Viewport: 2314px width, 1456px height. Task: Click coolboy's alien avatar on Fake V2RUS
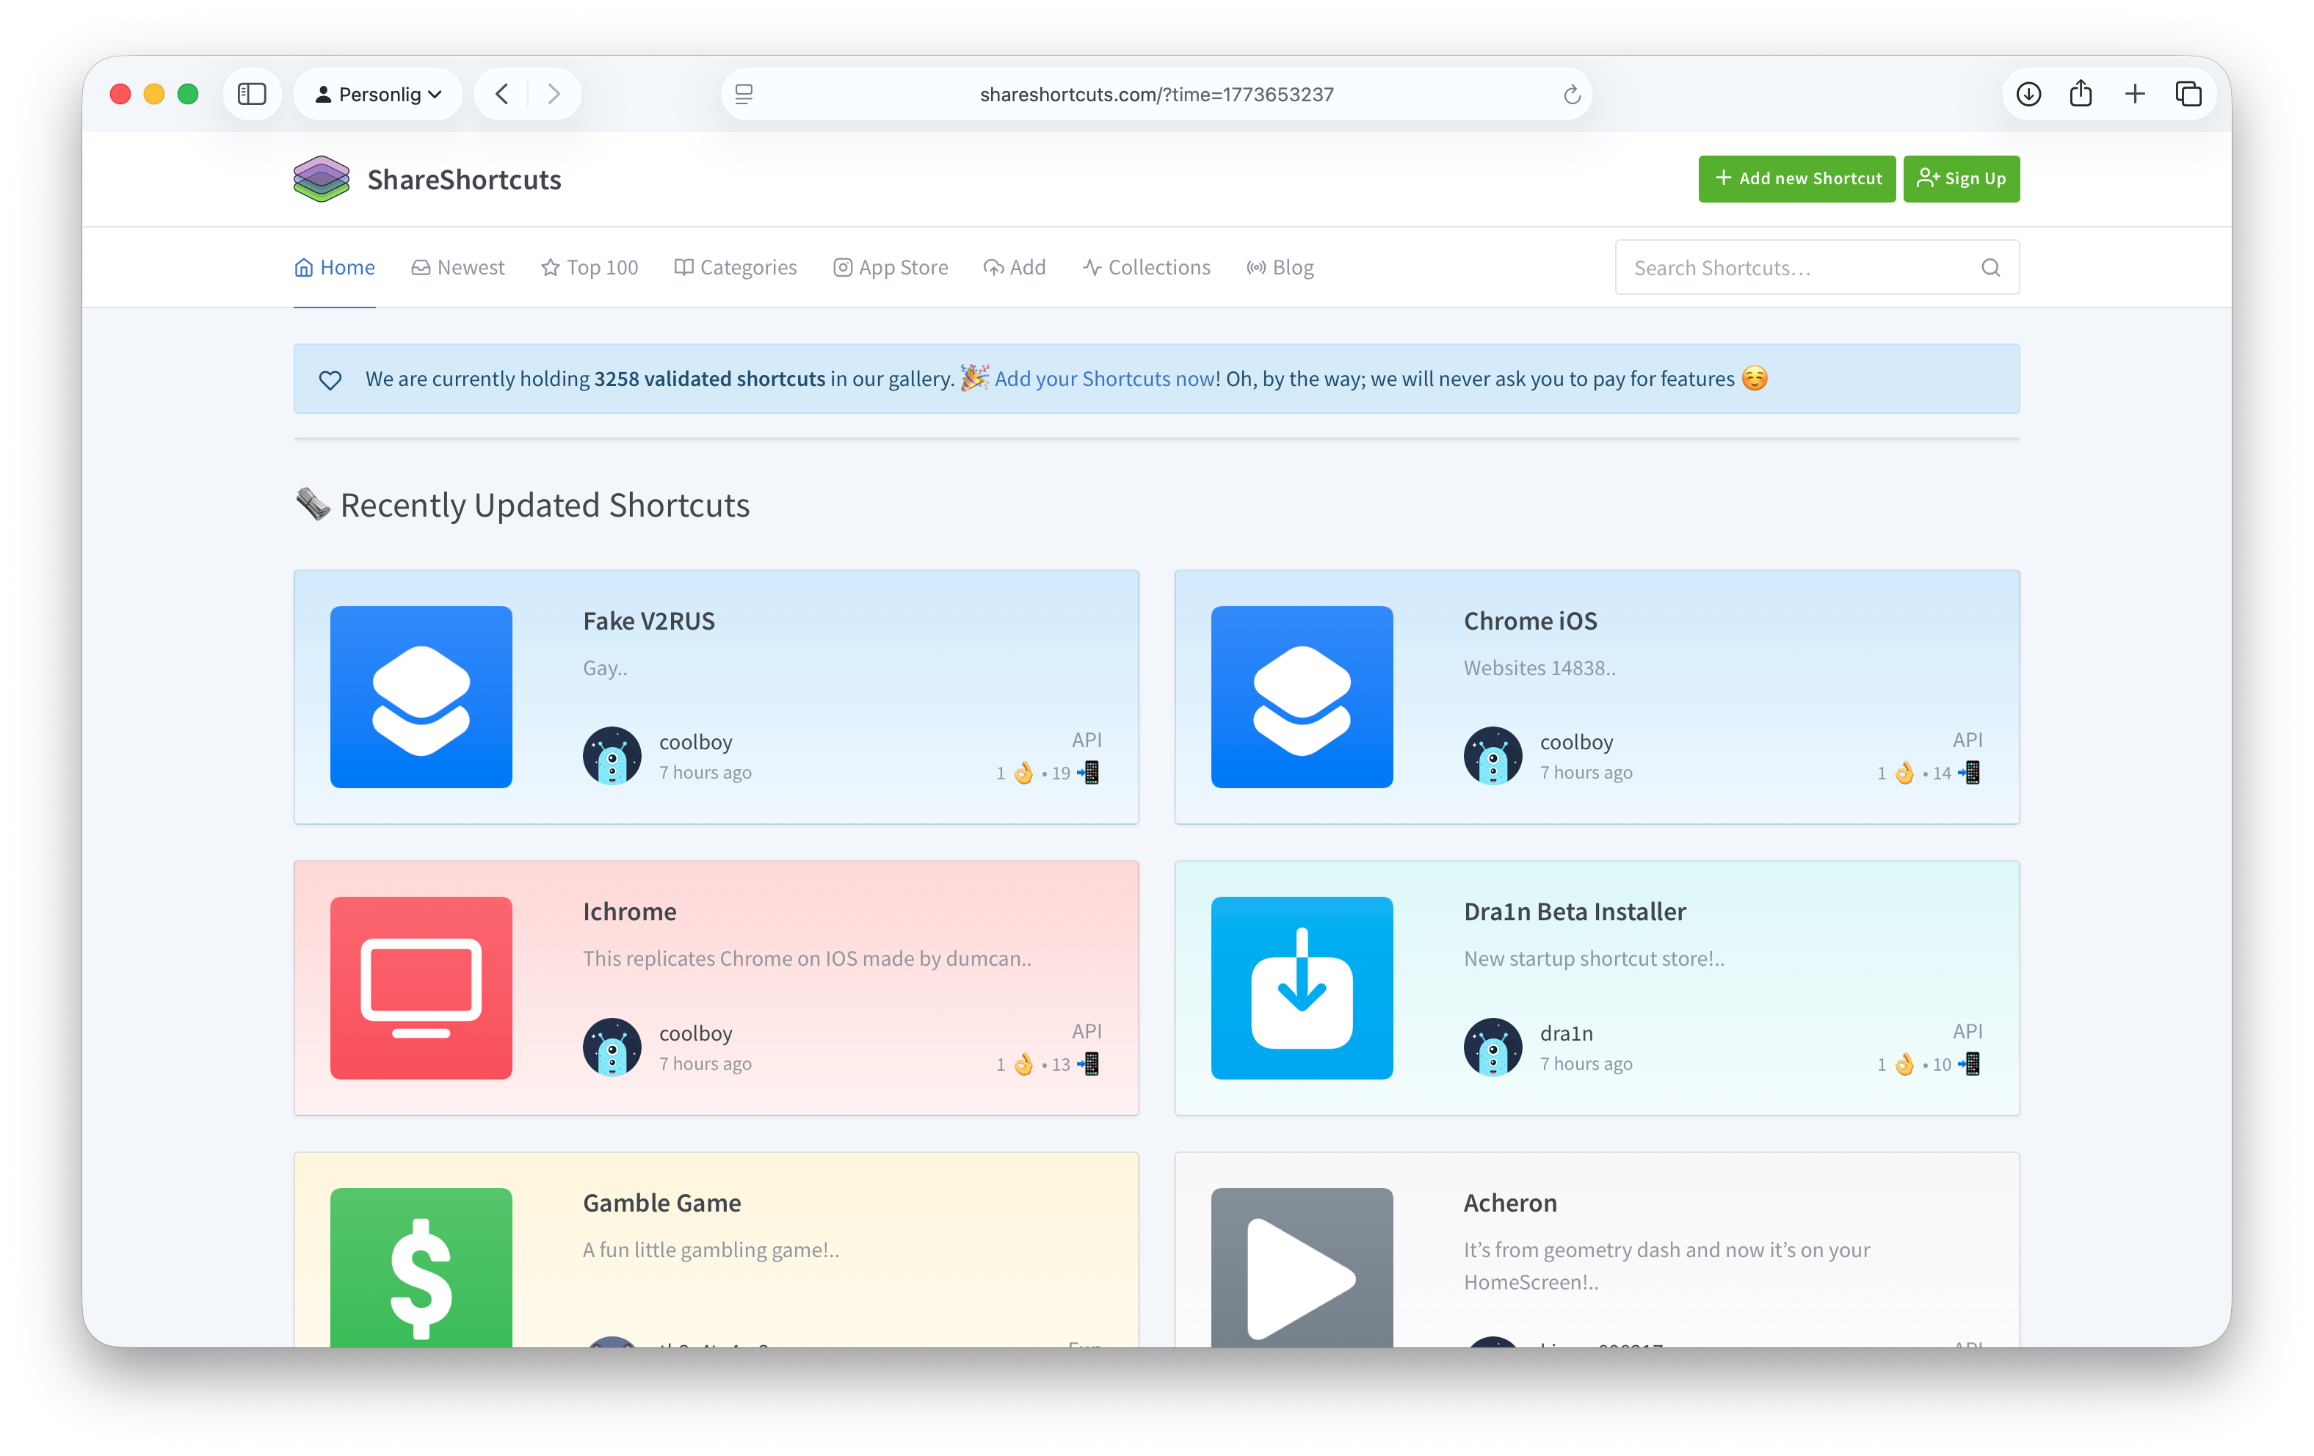[x=612, y=757]
